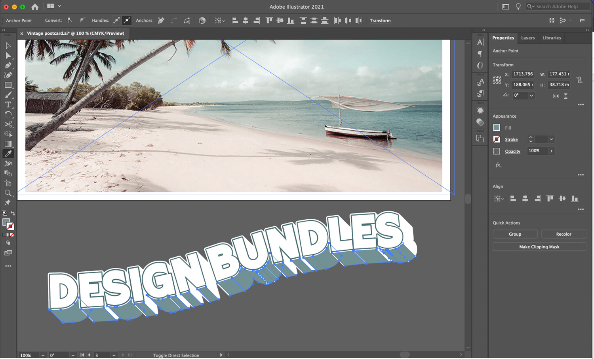Screen dimensions: 594x359
Task: Open Edit Toolbar three dots at toolbar bottom
Action: click(8, 266)
